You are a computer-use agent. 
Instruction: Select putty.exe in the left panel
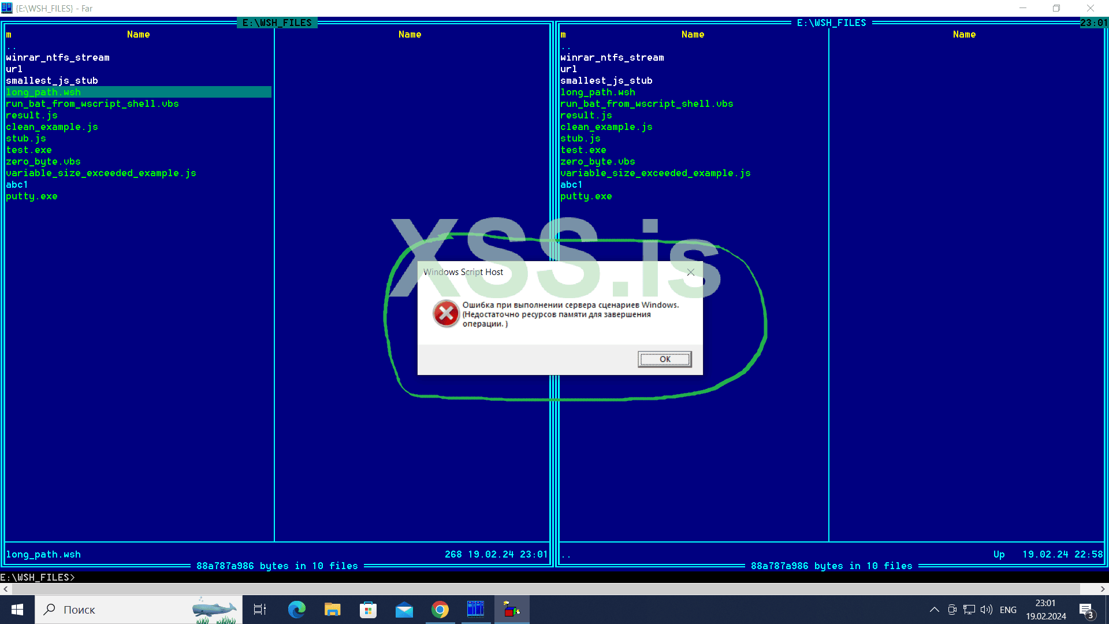click(32, 196)
